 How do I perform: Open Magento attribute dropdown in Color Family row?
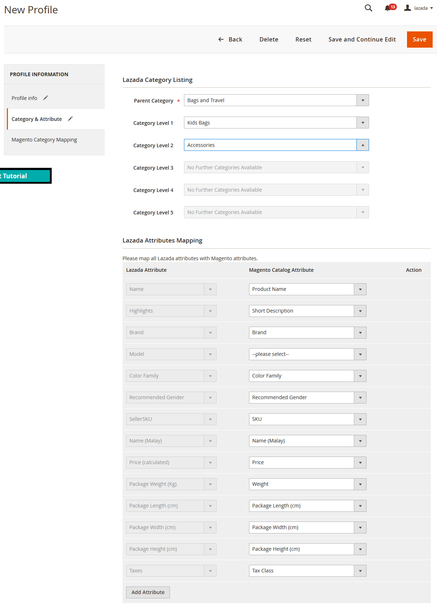(x=308, y=376)
